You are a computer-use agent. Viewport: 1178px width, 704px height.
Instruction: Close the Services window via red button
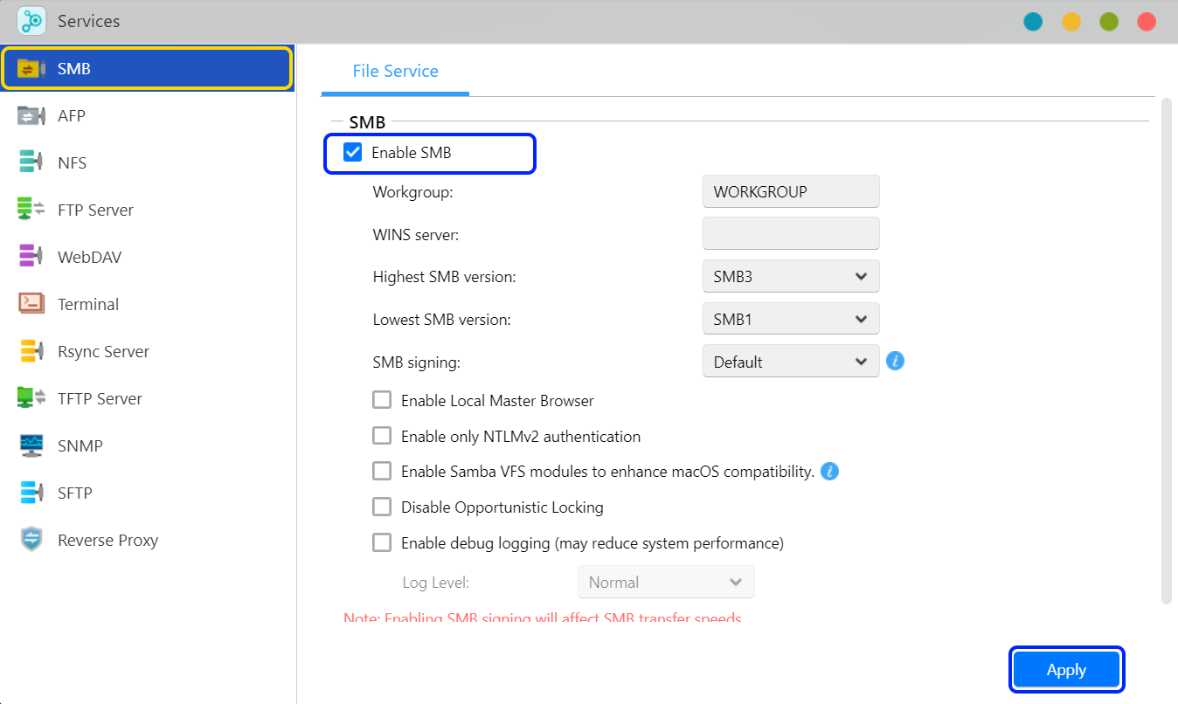click(1147, 22)
